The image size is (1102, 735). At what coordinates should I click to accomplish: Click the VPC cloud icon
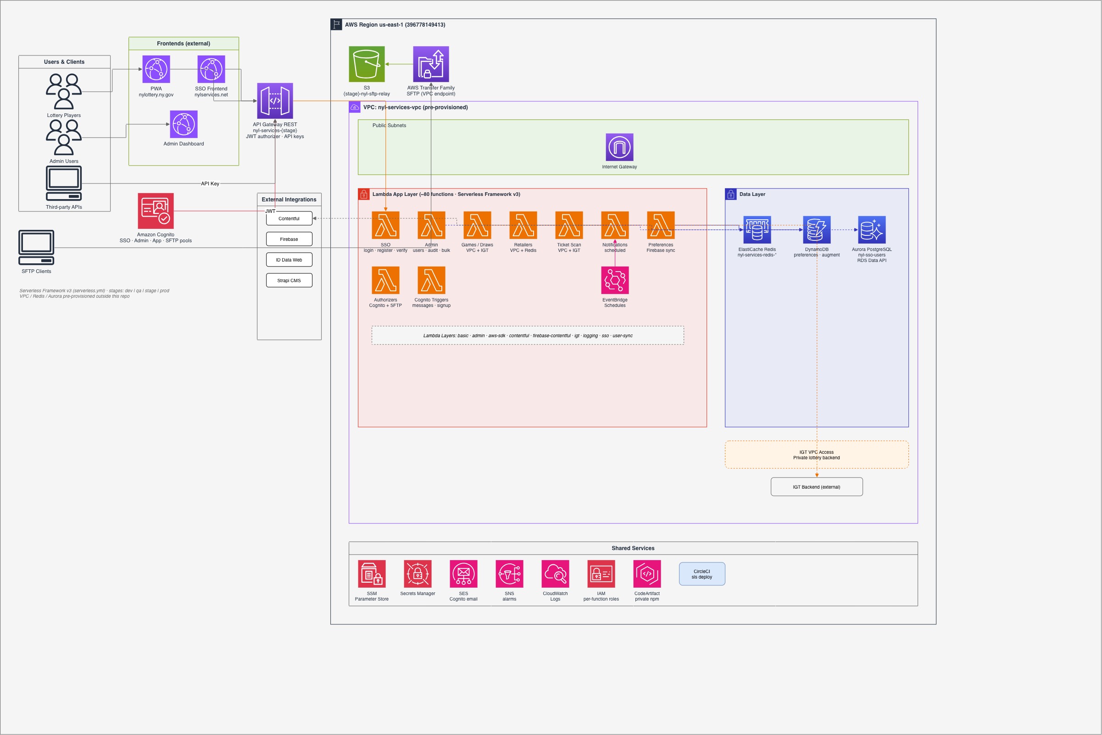coord(355,107)
